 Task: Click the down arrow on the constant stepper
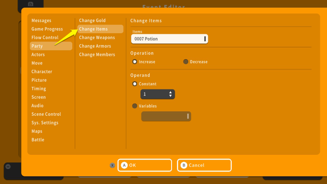point(170,96)
